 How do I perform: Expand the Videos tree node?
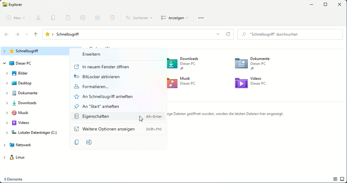pyautogui.click(x=7, y=123)
